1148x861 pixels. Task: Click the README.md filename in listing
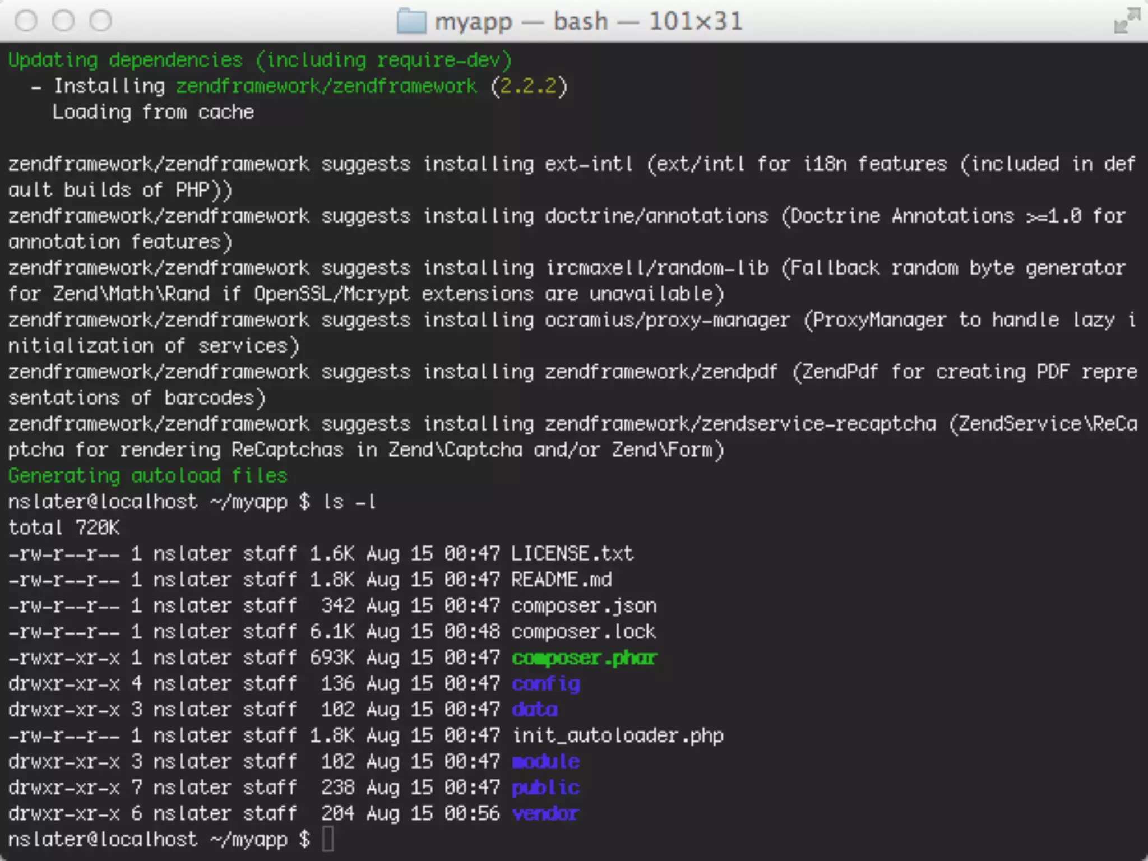click(x=562, y=580)
